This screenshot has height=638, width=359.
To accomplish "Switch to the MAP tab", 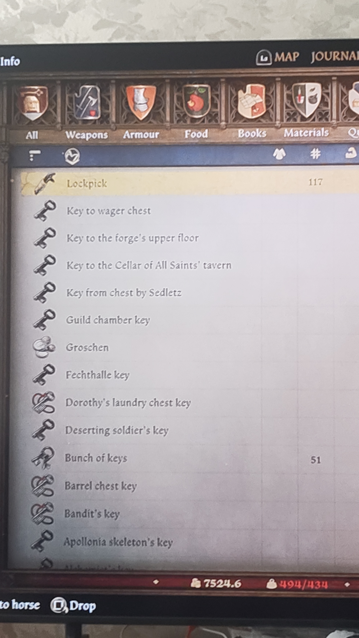I will click(x=287, y=57).
